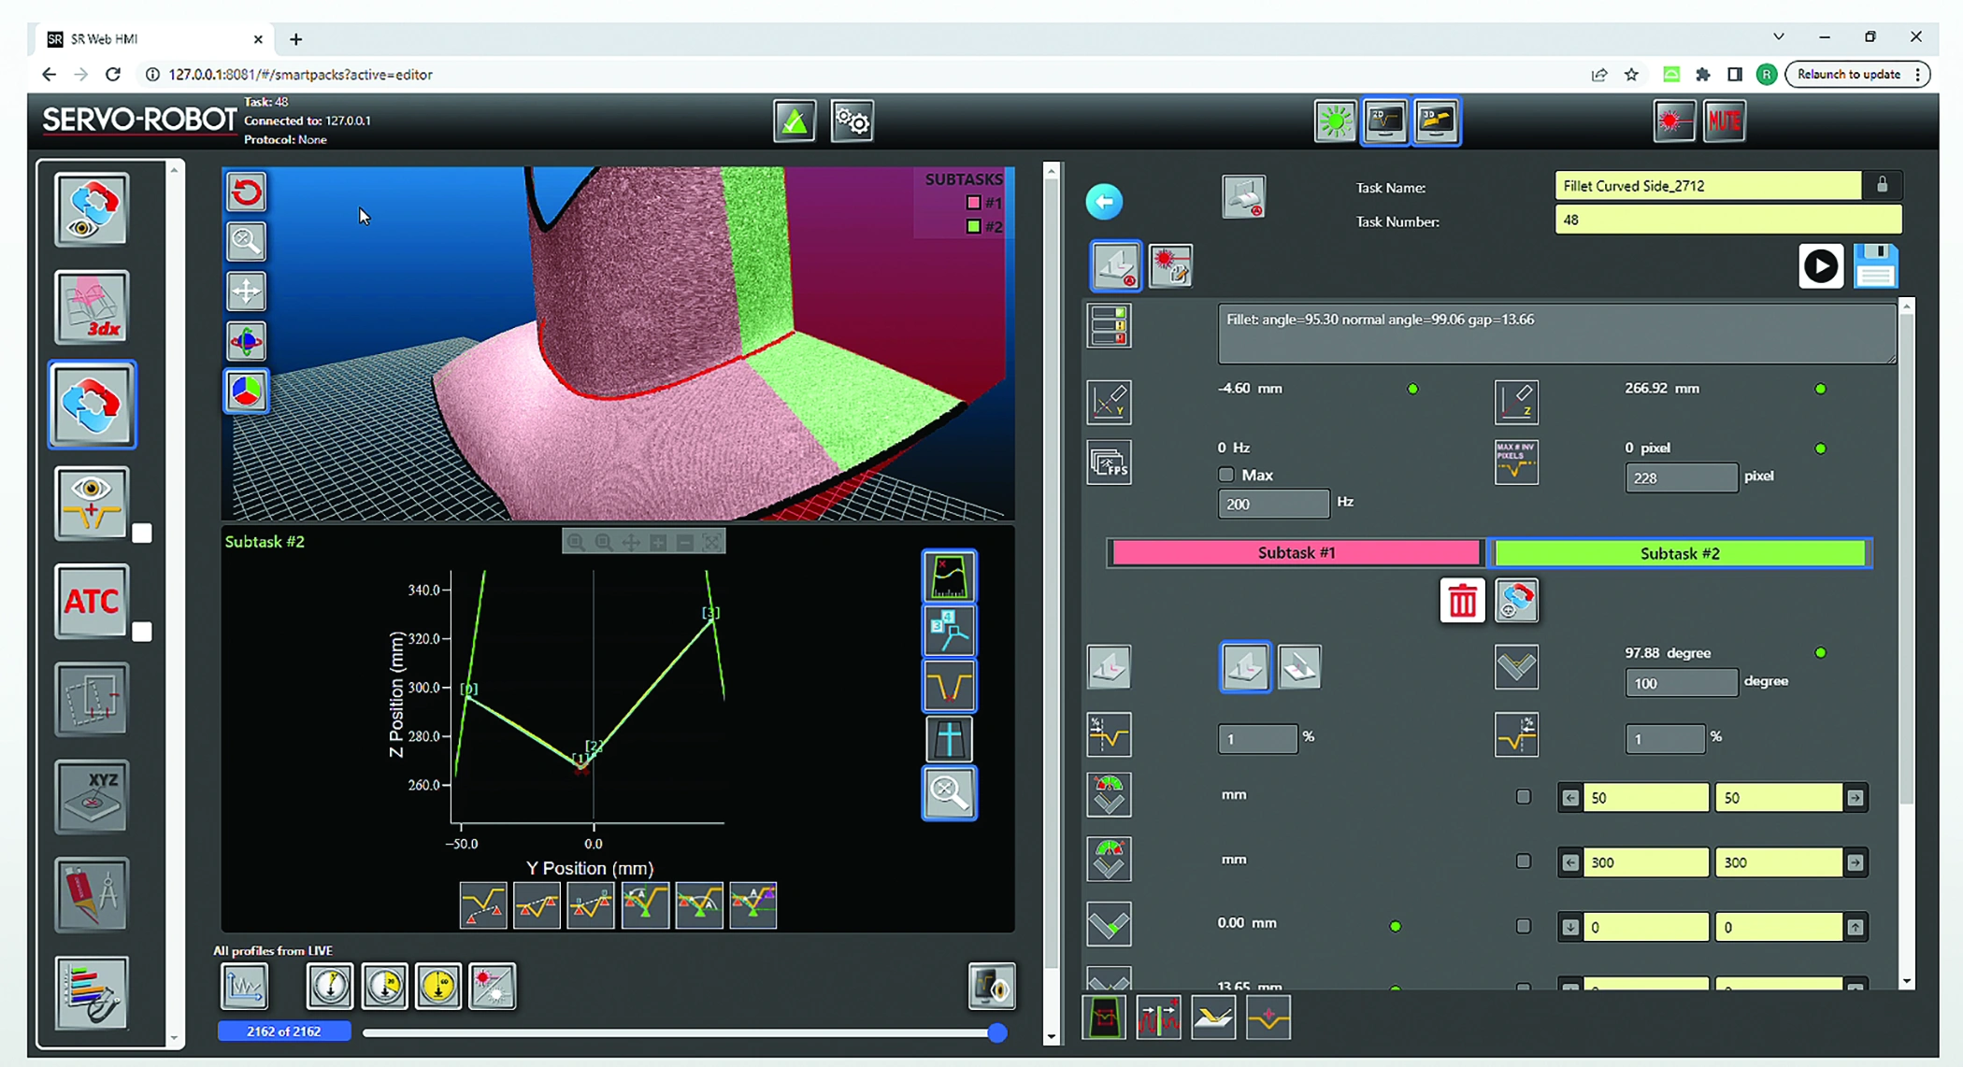The height and width of the screenshot is (1067, 1963).
Task: Click the red laser icon beside MUTE
Action: [x=1674, y=121]
